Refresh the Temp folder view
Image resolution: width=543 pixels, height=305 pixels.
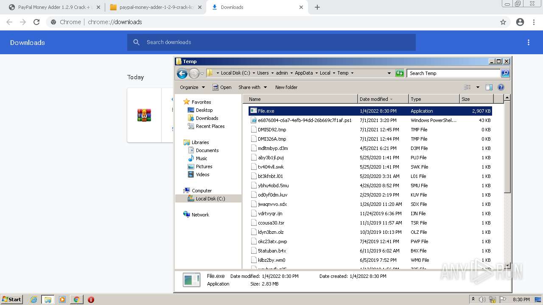[400, 73]
